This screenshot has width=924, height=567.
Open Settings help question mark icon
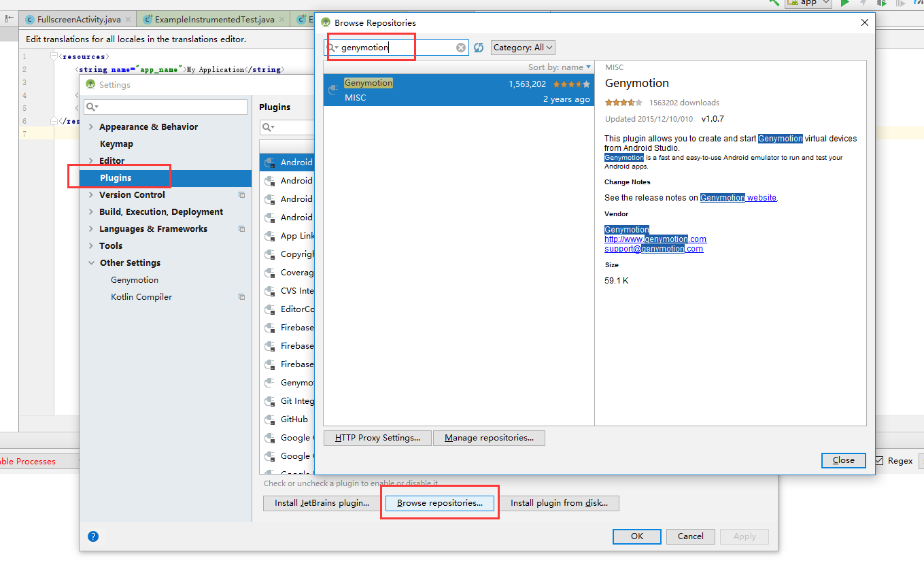pyautogui.click(x=93, y=536)
